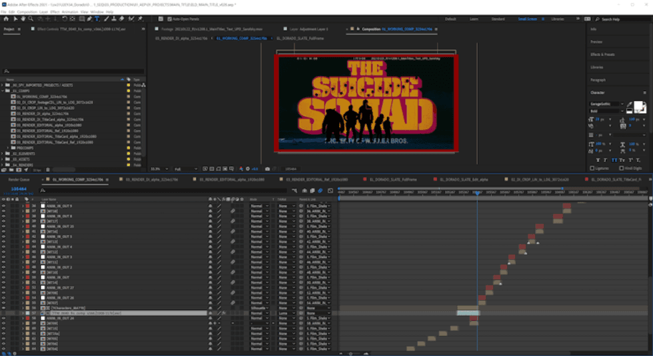Switch to the Effect Controls tab
The image size is (653, 356).
click(81, 29)
